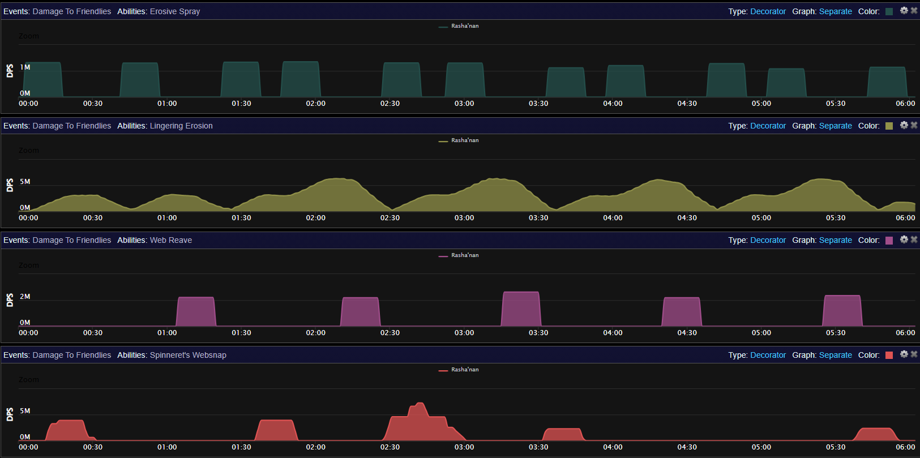The height and width of the screenshot is (458, 920).
Task: Change Decorator type in Lingering Erosion panel
Action: [768, 126]
